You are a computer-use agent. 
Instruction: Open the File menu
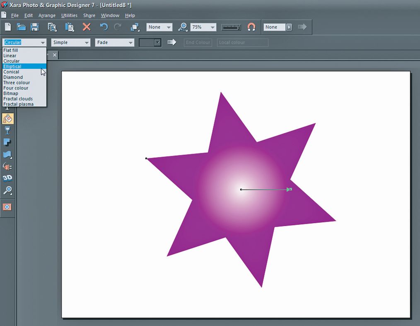[15, 16]
